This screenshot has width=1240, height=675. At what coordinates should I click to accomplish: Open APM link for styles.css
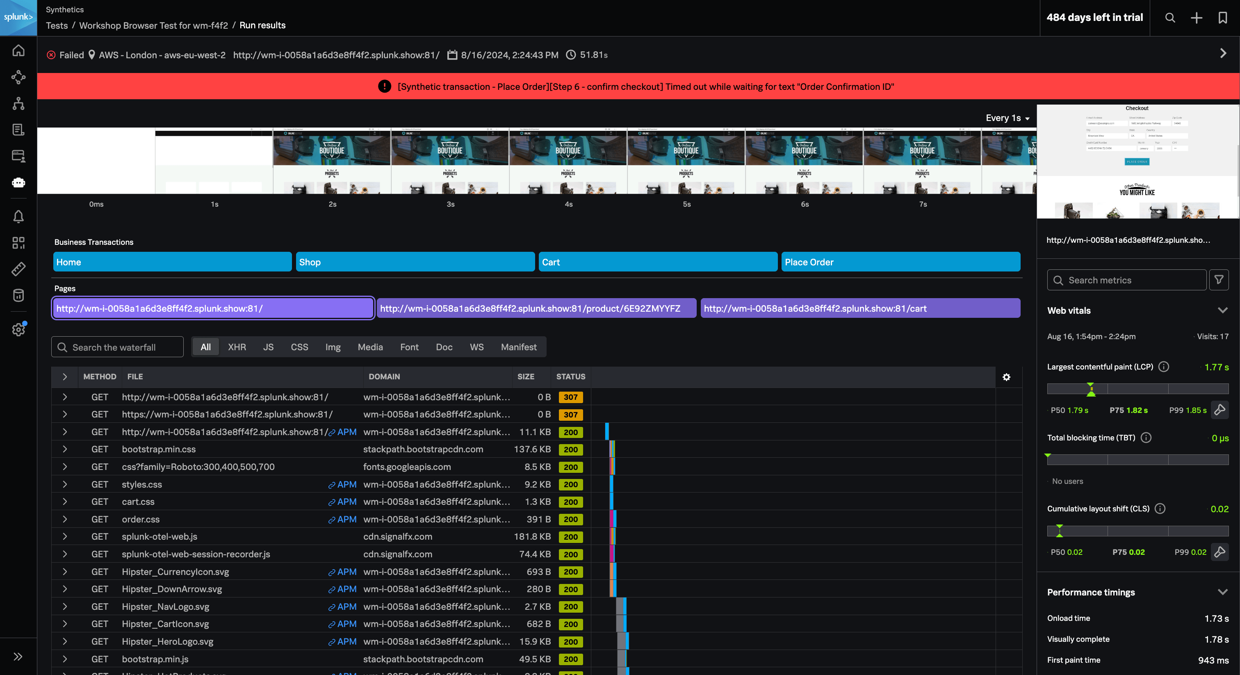[x=342, y=484]
